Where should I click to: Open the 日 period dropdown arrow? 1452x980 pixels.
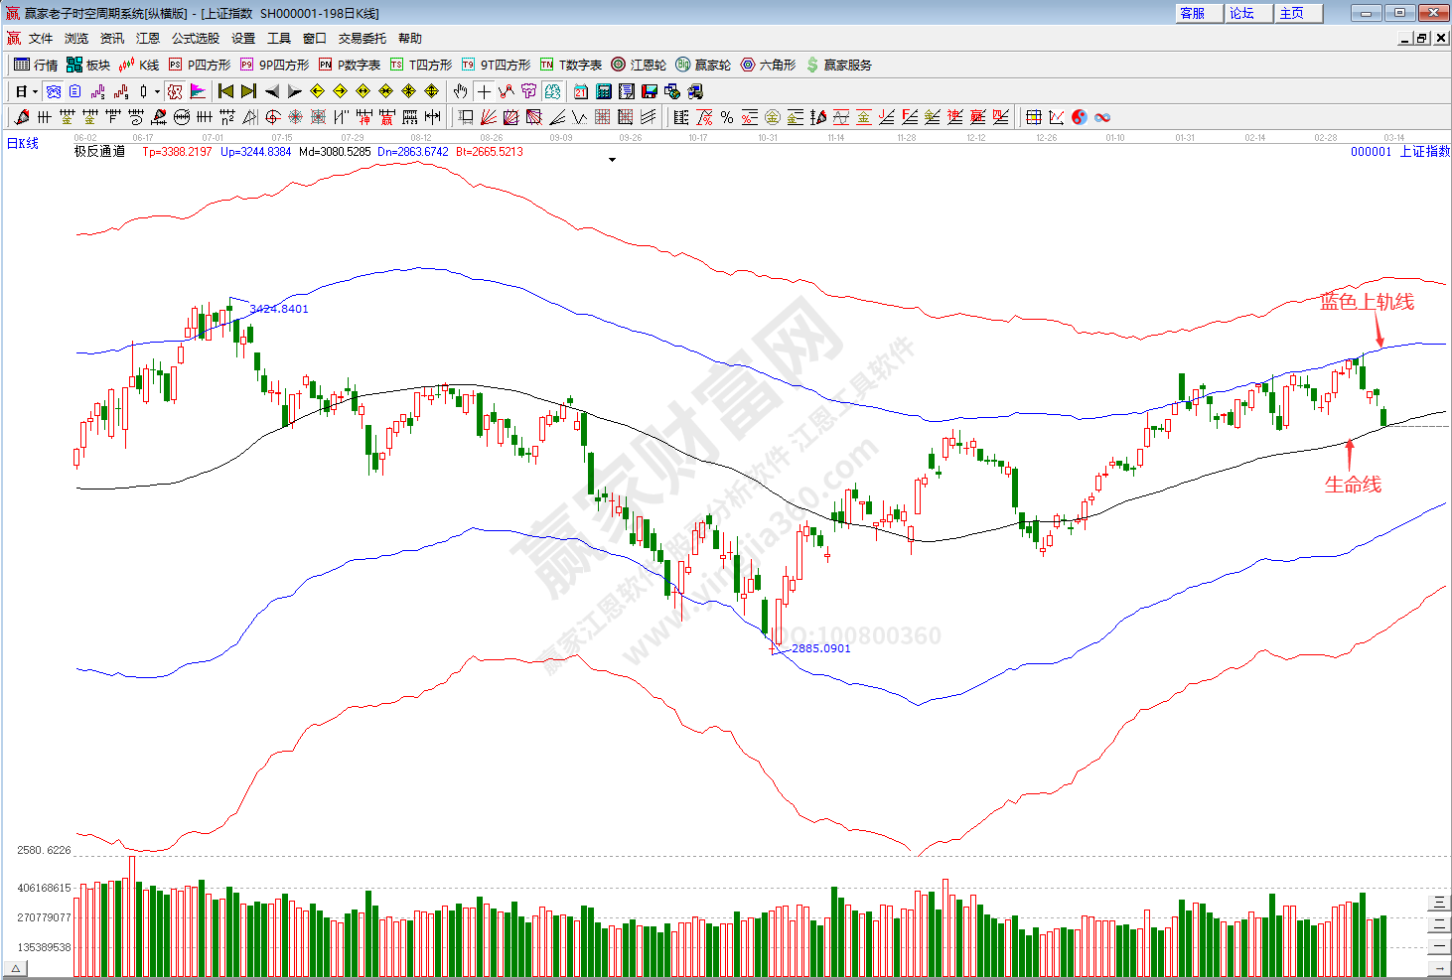click(35, 91)
